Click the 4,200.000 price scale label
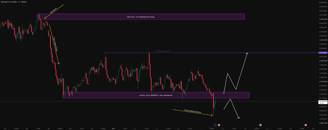The width and height of the screenshot is (328, 130). click(323, 61)
